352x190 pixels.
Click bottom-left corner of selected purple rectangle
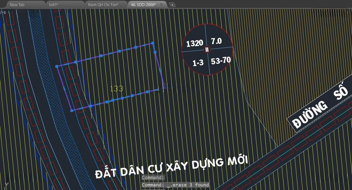(x=71, y=111)
